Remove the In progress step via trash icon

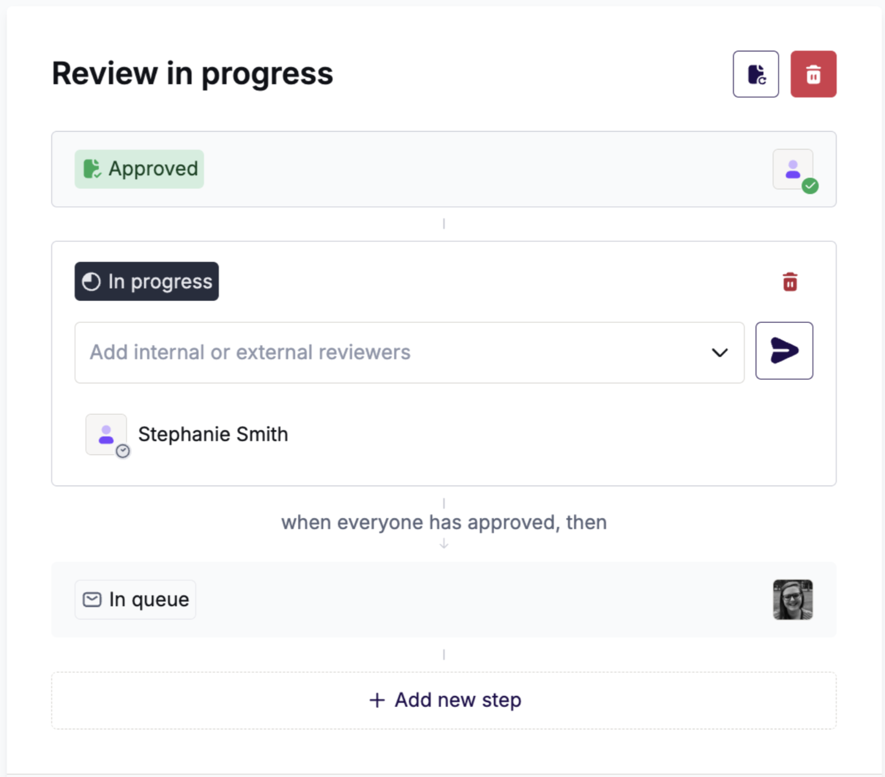(x=790, y=282)
